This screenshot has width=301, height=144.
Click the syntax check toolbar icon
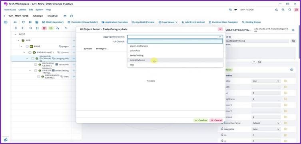[x=24, y=22]
